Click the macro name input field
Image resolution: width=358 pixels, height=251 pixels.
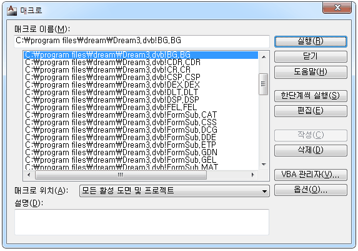[142, 41]
